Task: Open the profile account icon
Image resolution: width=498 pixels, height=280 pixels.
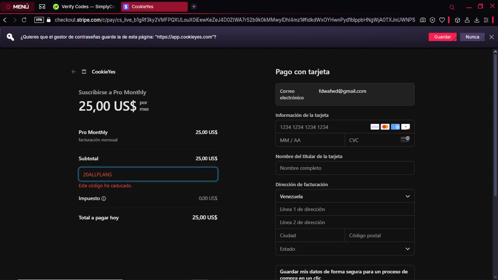Action: (x=467, y=20)
